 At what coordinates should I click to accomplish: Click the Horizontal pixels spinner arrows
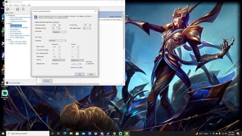[59, 25]
